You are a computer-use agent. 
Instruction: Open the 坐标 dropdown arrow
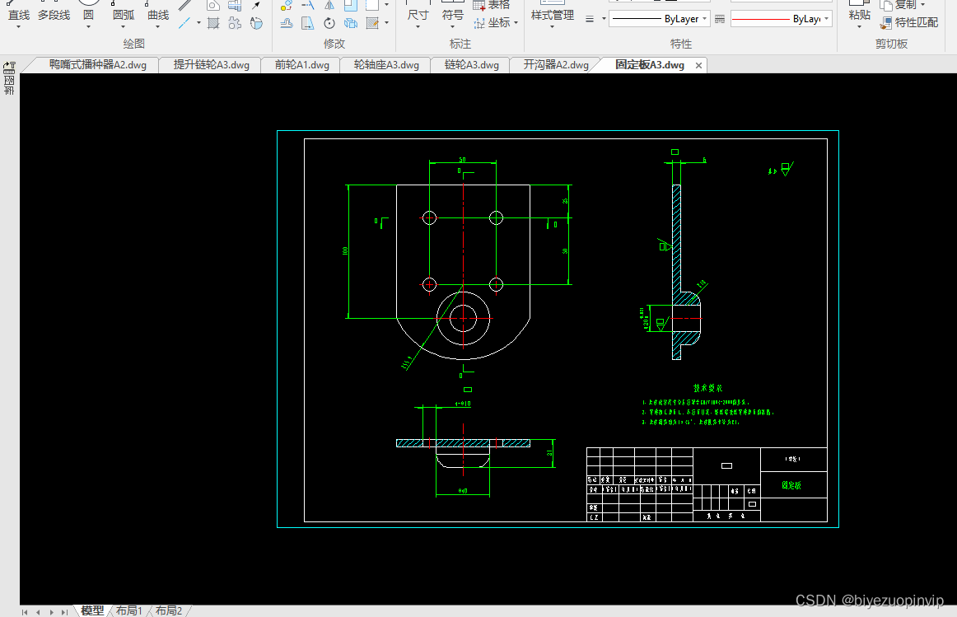516,23
